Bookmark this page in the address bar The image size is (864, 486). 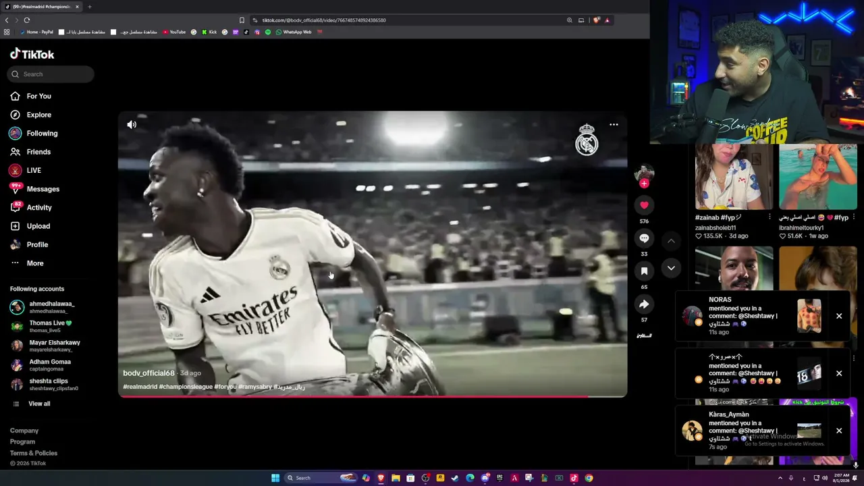click(x=242, y=20)
